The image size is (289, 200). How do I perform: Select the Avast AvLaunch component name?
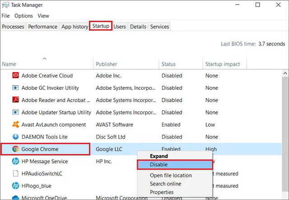(x=53, y=125)
